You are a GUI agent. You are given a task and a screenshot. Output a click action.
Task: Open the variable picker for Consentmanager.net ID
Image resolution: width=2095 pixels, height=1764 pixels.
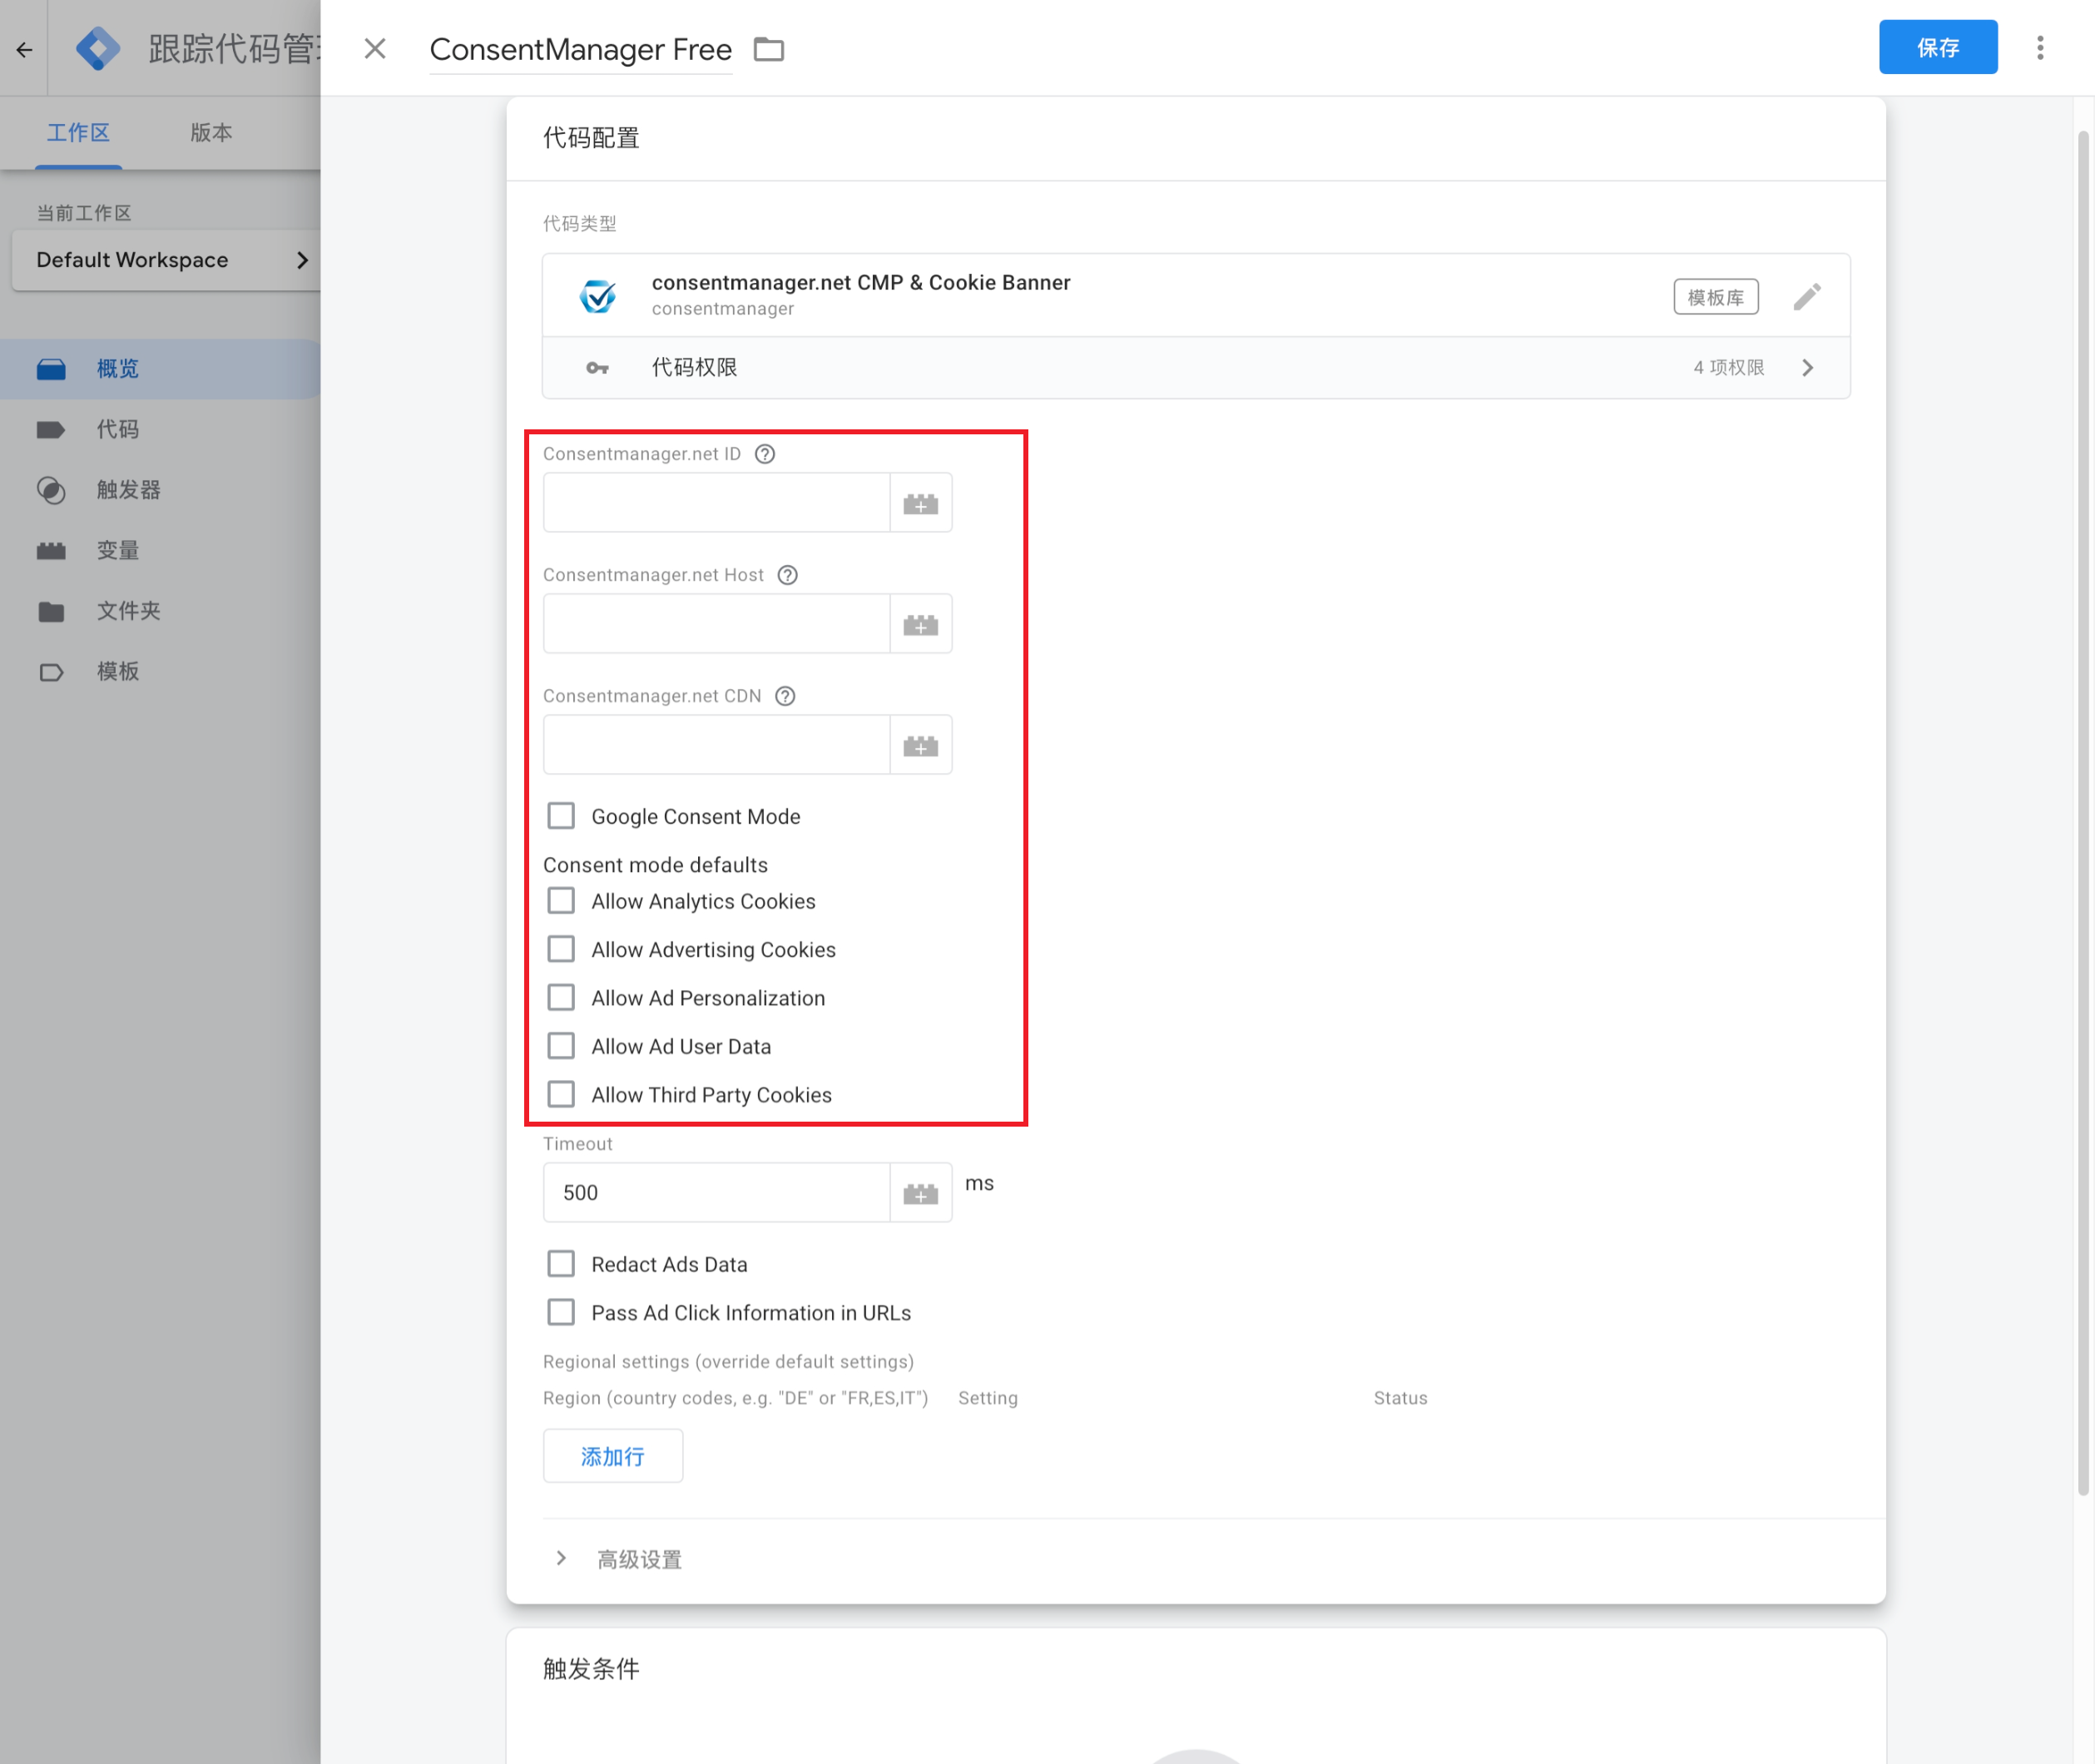(x=920, y=502)
